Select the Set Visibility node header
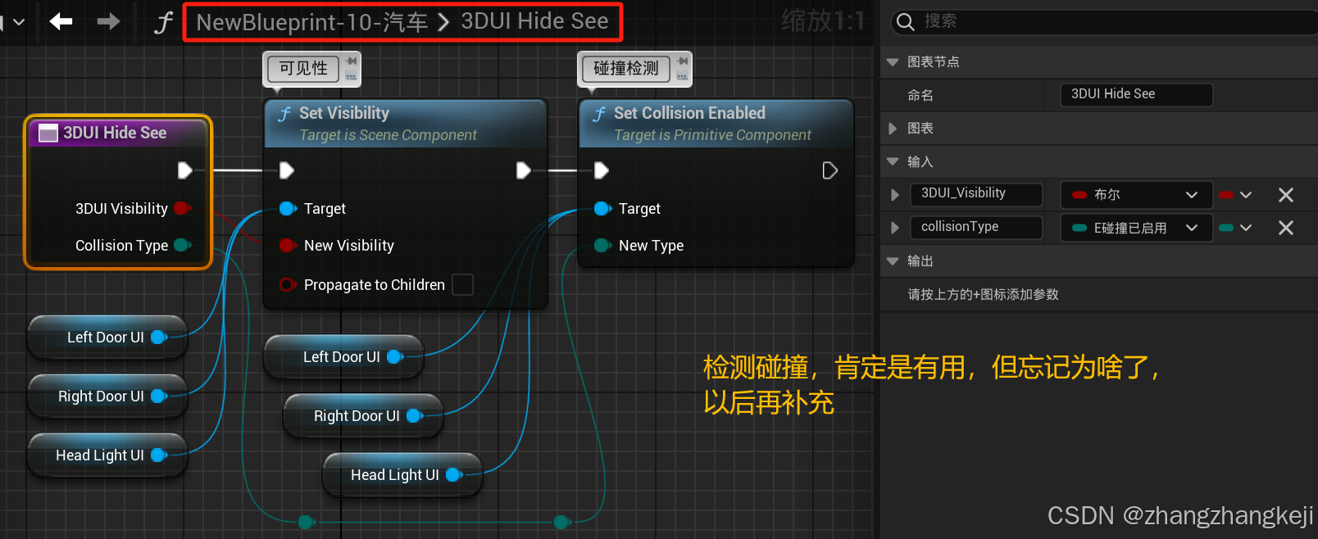The width and height of the screenshot is (1318, 539). point(405,123)
